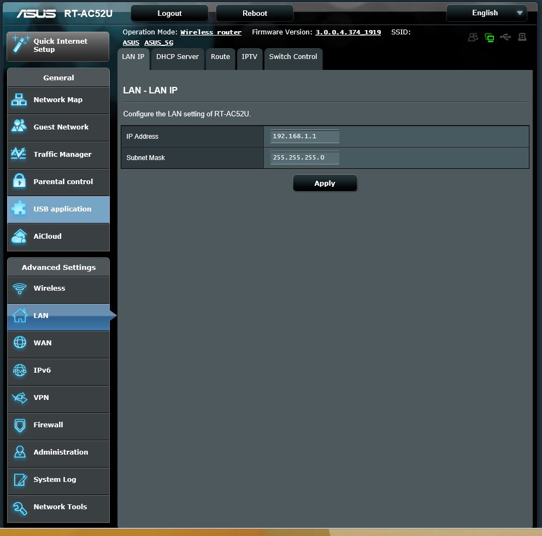Open the Switch Control tab
The height and width of the screenshot is (536, 542).
pos(293,59)
